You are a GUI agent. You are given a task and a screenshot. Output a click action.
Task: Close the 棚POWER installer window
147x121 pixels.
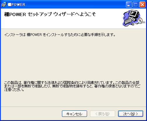pyautogui.click(x=142, y=4)
